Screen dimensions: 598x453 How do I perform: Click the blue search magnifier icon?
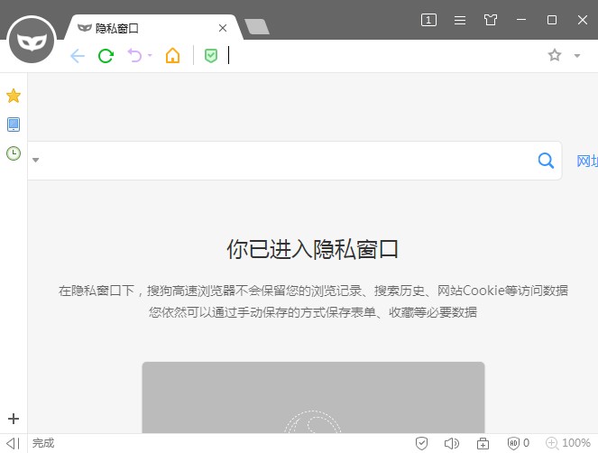(546, 161)
